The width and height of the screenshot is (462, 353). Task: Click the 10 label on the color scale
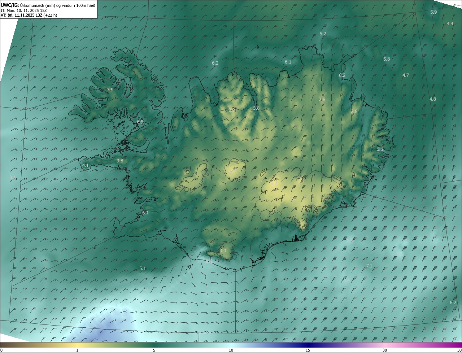tap(231, 350)
